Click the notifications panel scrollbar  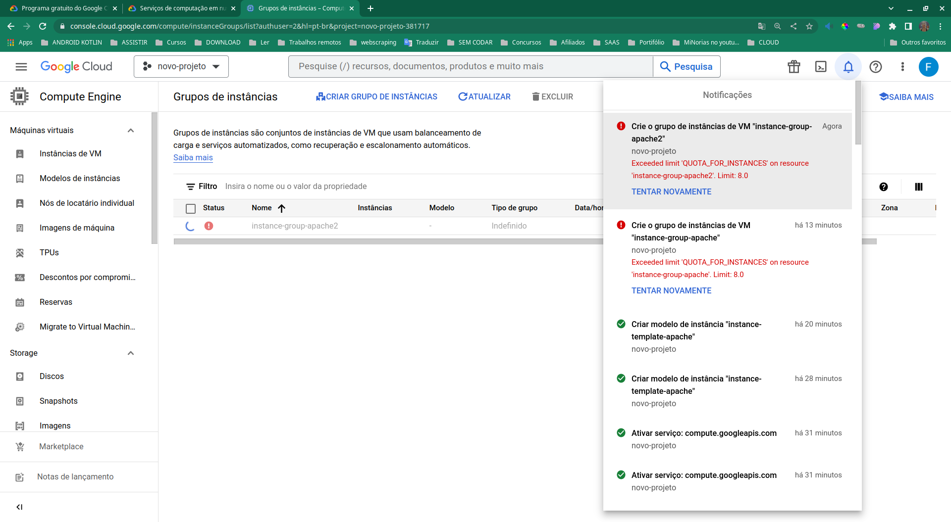[858, 113]
